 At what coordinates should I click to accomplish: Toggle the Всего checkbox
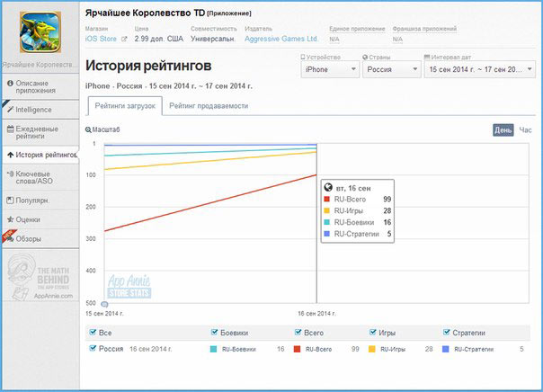point(298,332)
